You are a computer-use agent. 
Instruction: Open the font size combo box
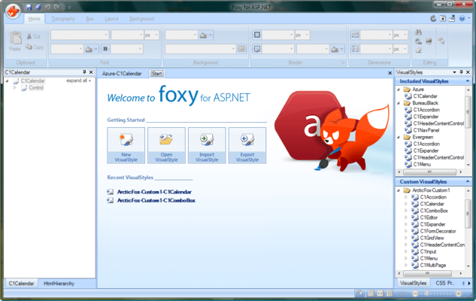tap(127, 35)
